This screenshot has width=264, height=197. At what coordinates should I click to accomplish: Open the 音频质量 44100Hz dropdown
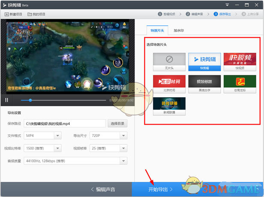click(75, 161)
